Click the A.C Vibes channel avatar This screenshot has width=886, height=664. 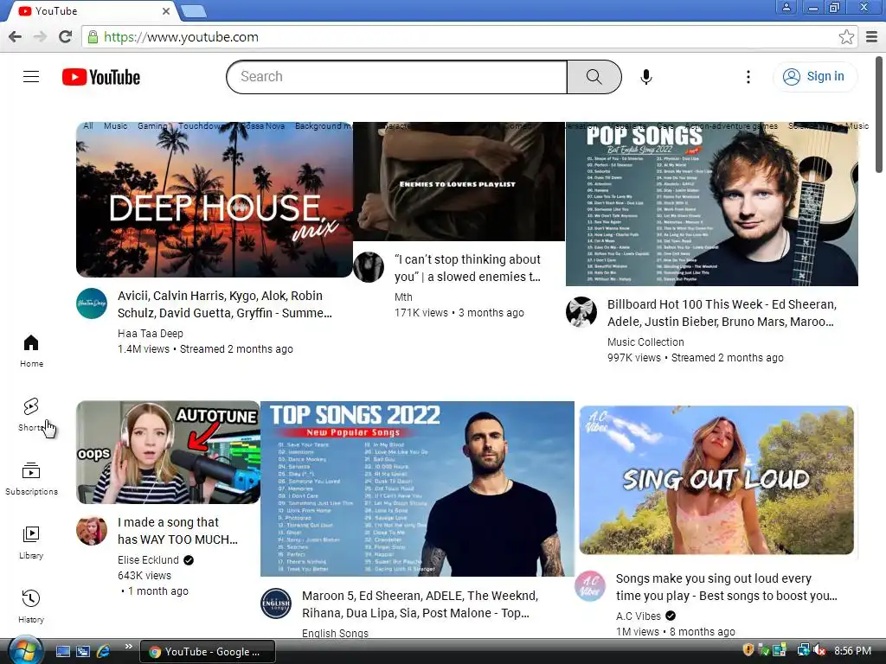point(590,586)
